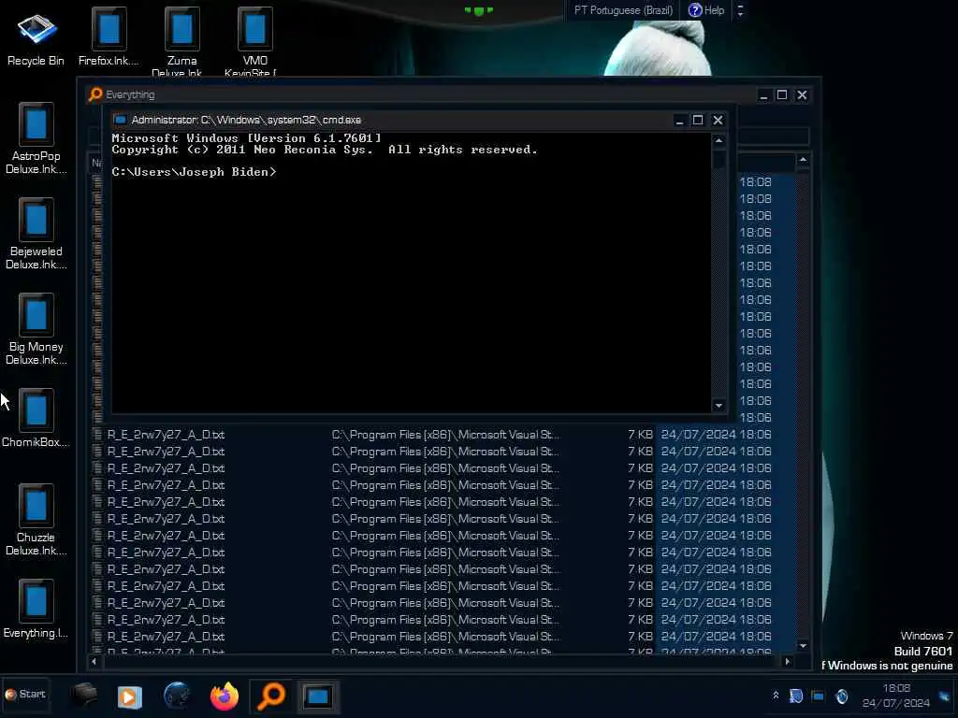Select the ChomikBox desktop icon
Screen dimensions: 958x718
coord(36,418)
